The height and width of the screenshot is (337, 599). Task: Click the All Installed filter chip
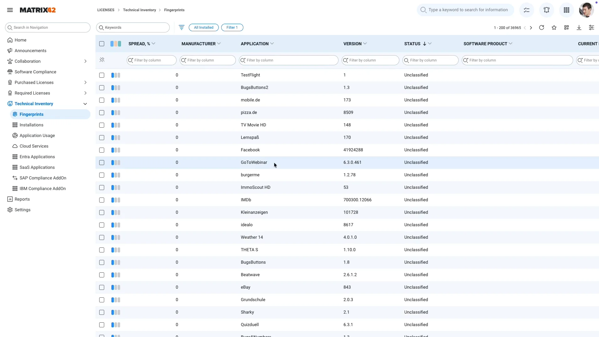(204, 27)
